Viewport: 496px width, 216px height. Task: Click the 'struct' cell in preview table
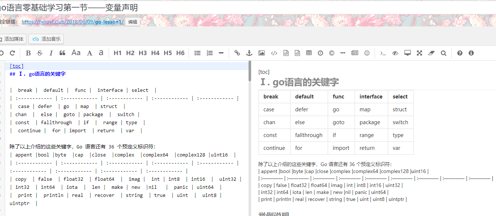click(400, 109)
